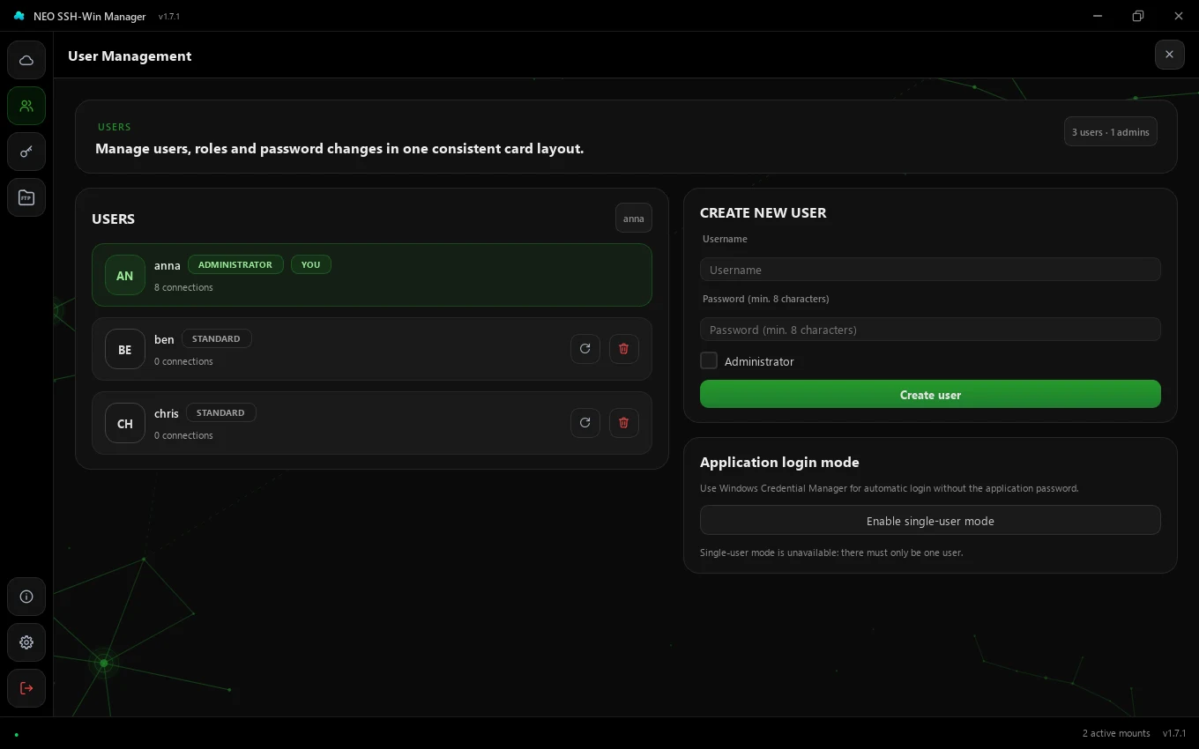Click the Application login mode heading
Screen dimensions: 1199x749
(x=779, y=462)
